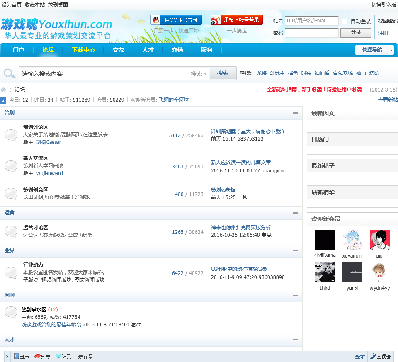Click the QQ penguin login icon
398x362 pixels.
coord(155,20)
